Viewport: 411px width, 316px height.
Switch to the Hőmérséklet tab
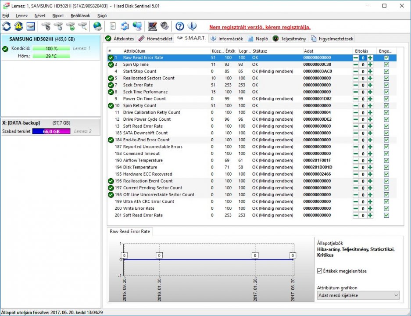155,39
